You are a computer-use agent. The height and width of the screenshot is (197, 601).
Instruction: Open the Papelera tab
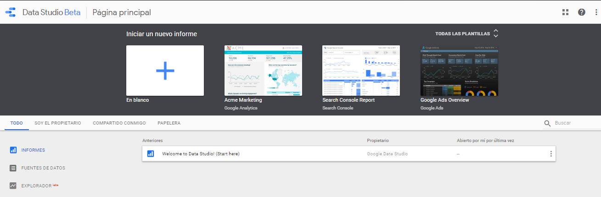pyautogui.click(x=169, y=123)
